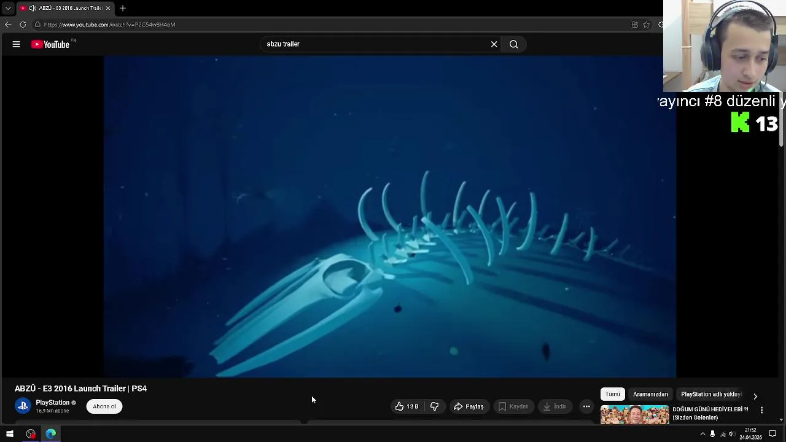This screenshot has height=442, width=786.
Task: Show next filter chips with right chevron
Action: (755, 396)
